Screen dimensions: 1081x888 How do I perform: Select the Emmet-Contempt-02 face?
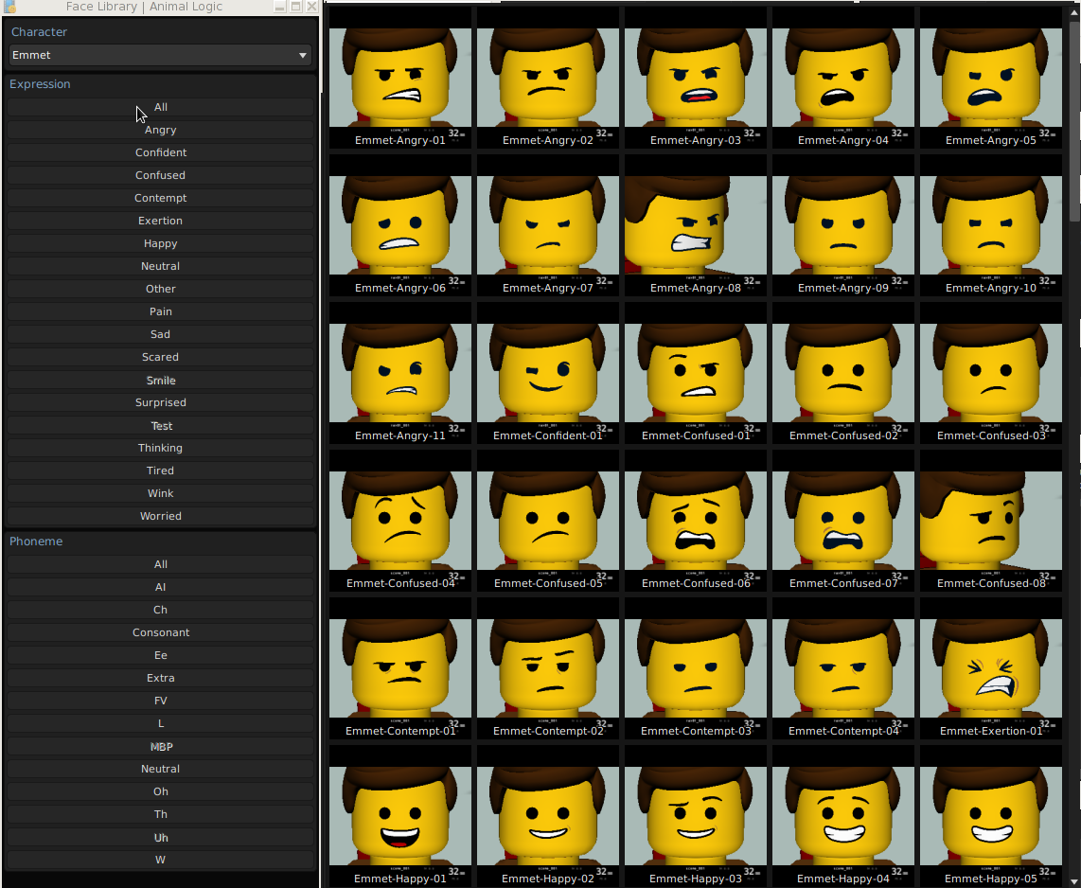coord(547,668)
